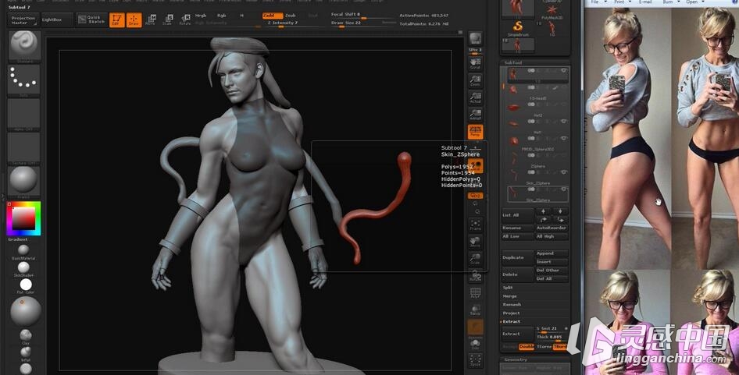Toggle the PolyF polyframe icon

(x=475, y=293)
